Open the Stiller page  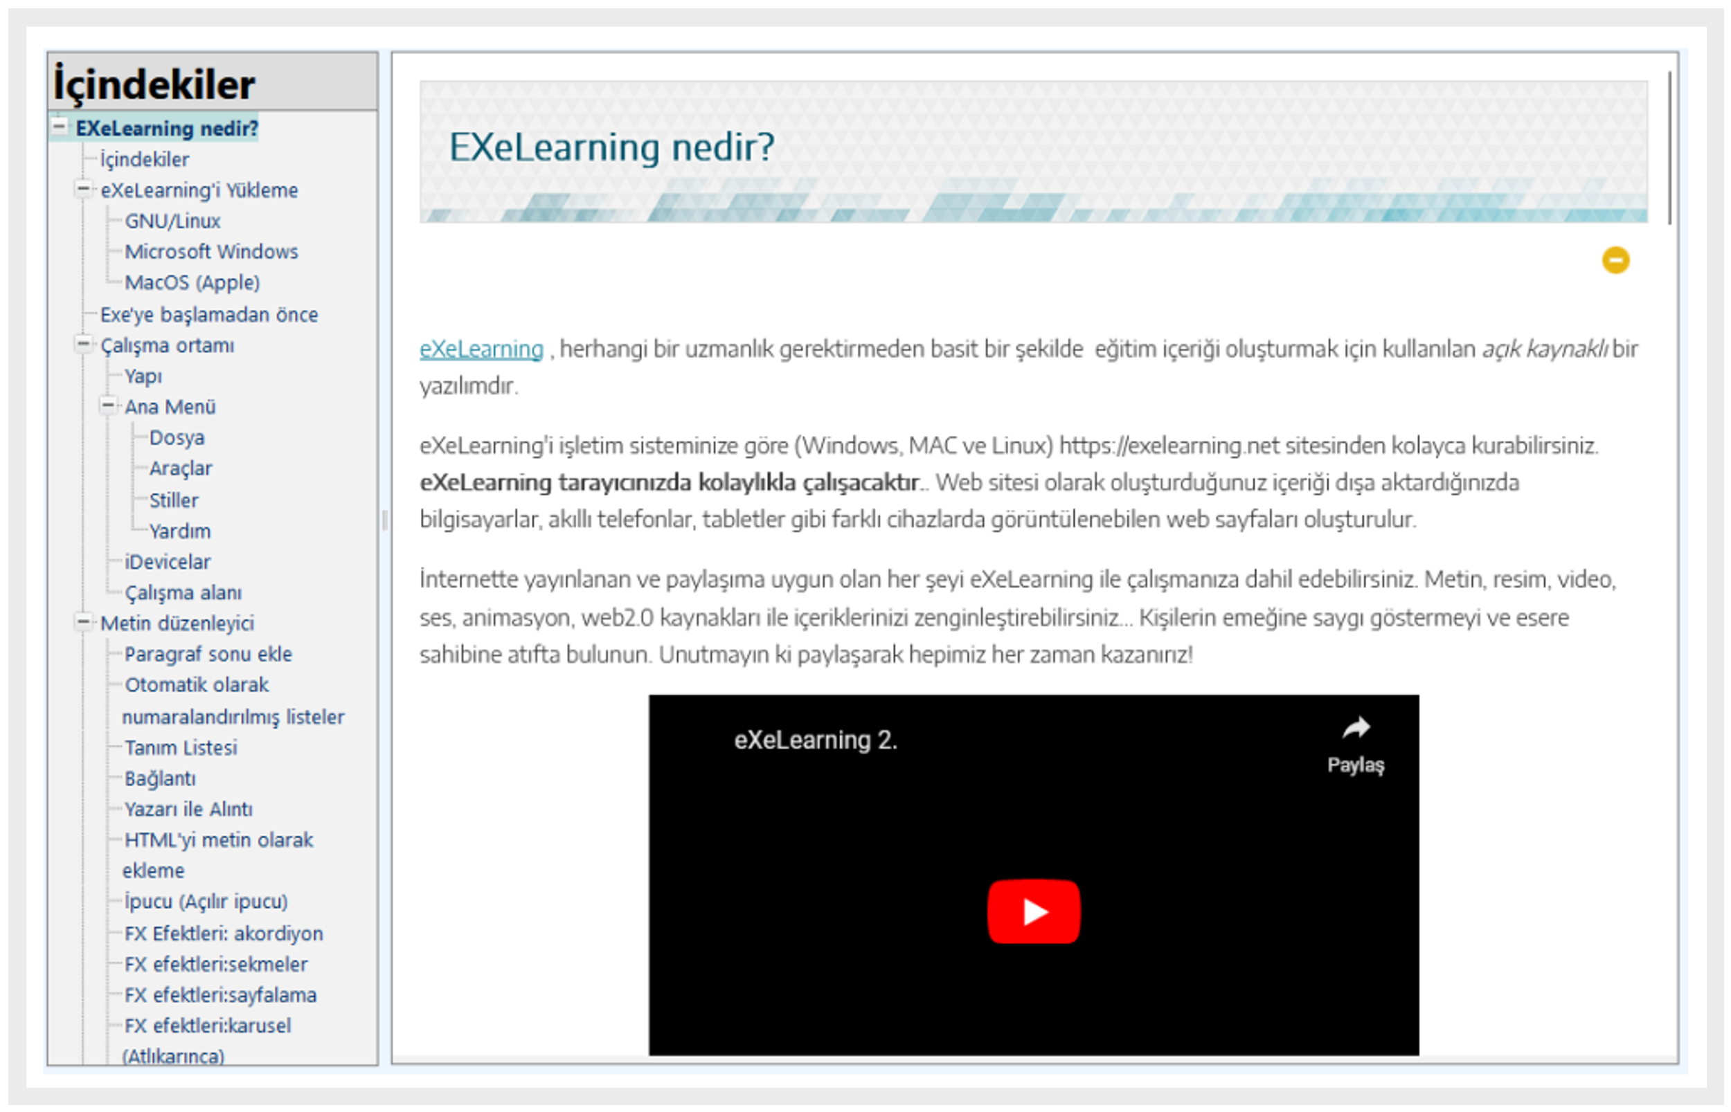pos(173,500)
